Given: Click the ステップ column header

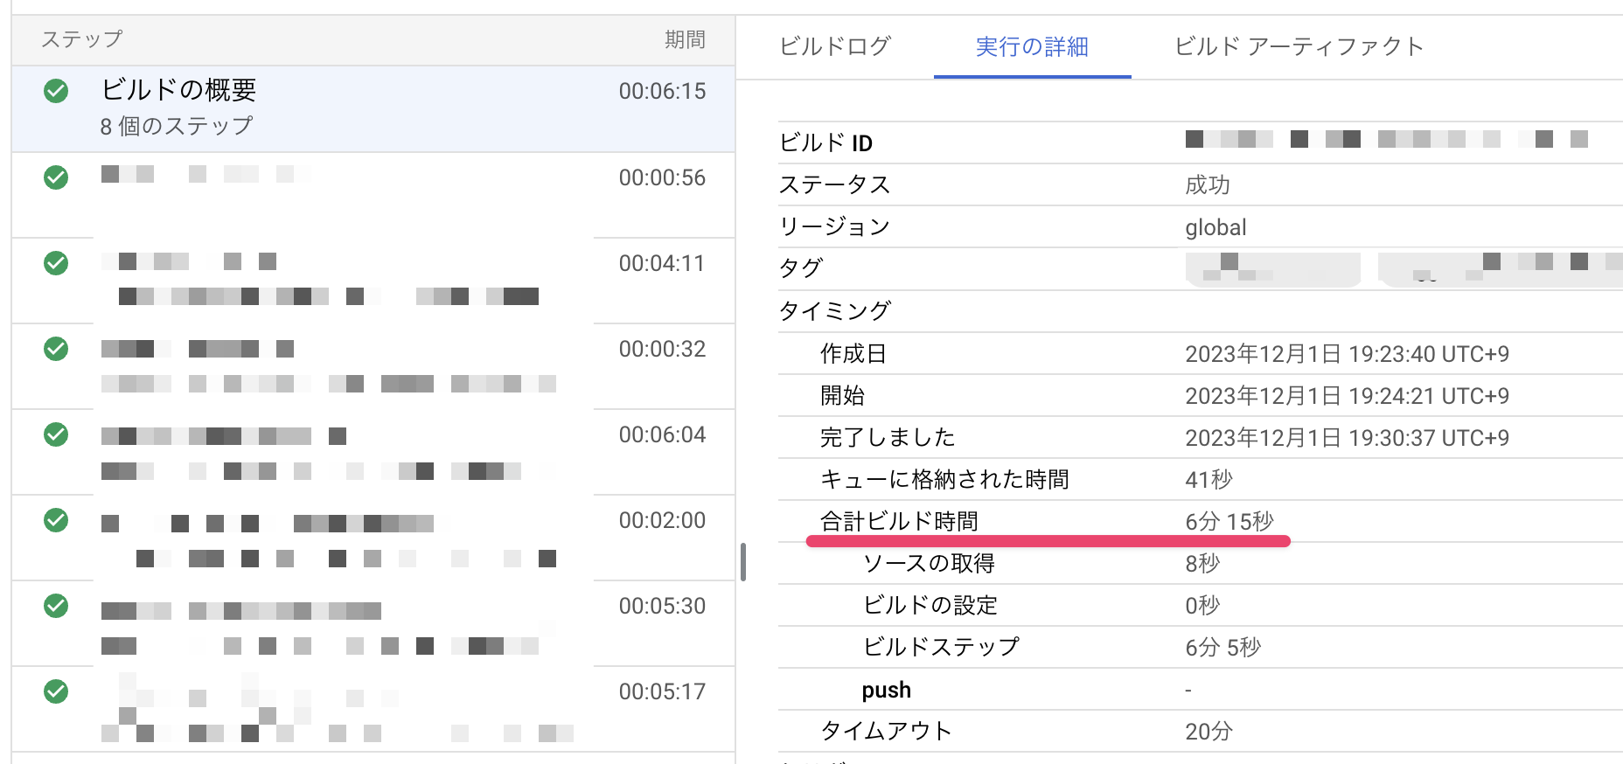Looking at the screenshot, I should click(x=82, y=39).
